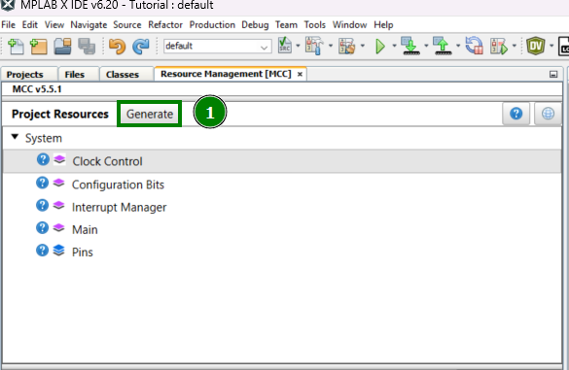Click the New File toolbar icon
The width and height of the screenshot is (569, 370).
16,47
